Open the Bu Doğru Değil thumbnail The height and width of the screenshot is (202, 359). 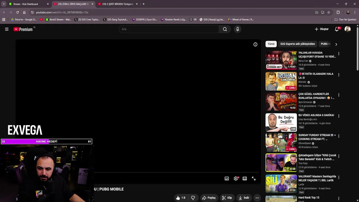tap(281, 122)
